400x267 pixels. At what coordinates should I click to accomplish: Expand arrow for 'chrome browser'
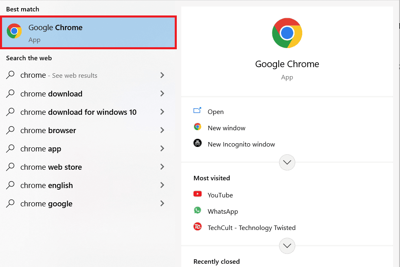click(x=162, y=130)
